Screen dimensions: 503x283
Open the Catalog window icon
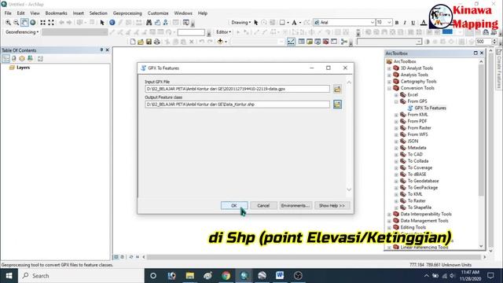click(309, 42)
